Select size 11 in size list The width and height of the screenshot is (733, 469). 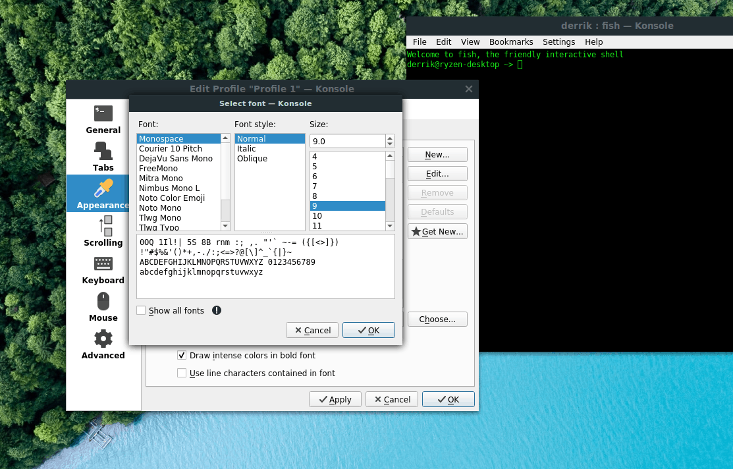[x=348, y=225]
